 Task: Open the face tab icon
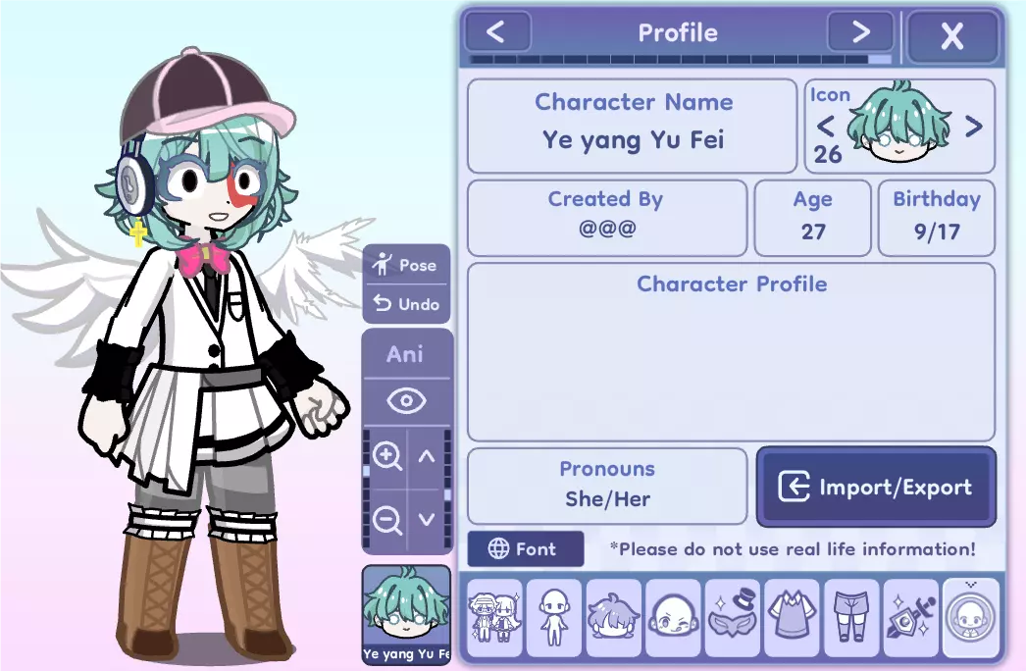(673, 618)
